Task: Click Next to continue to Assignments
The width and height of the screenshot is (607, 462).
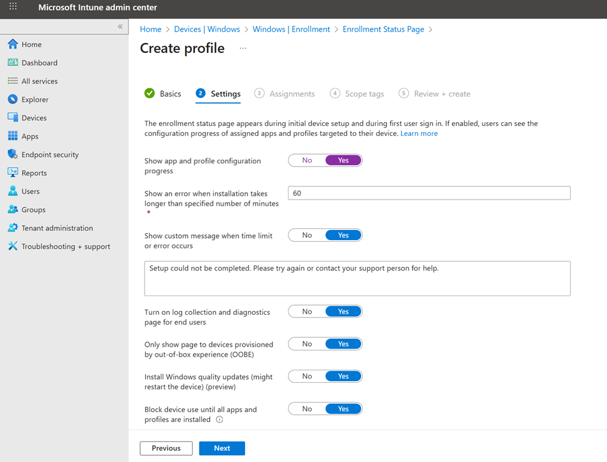Action: 222,448
